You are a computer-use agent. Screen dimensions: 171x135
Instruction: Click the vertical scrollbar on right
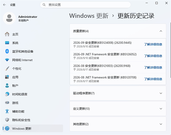pos(170,50)
